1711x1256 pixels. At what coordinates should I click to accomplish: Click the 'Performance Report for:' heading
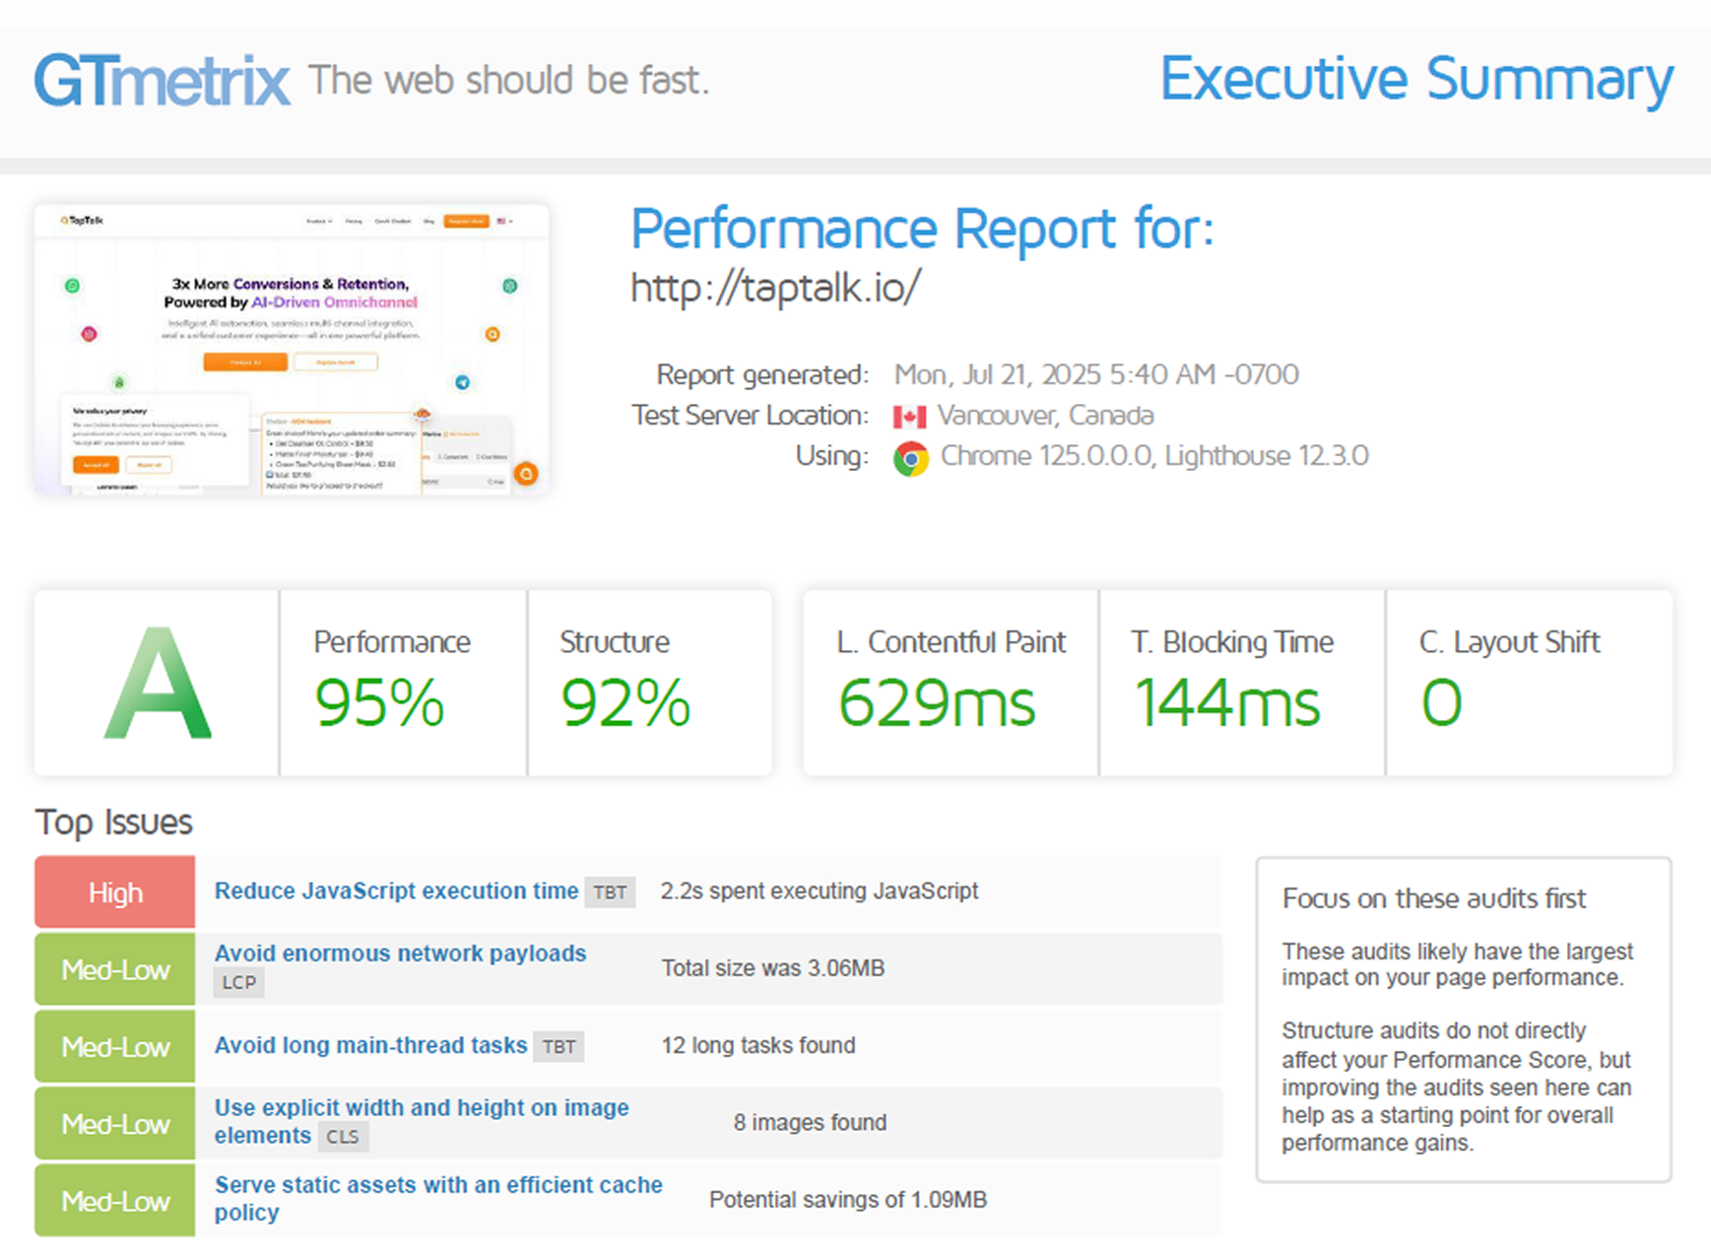(x=922, y=229)
